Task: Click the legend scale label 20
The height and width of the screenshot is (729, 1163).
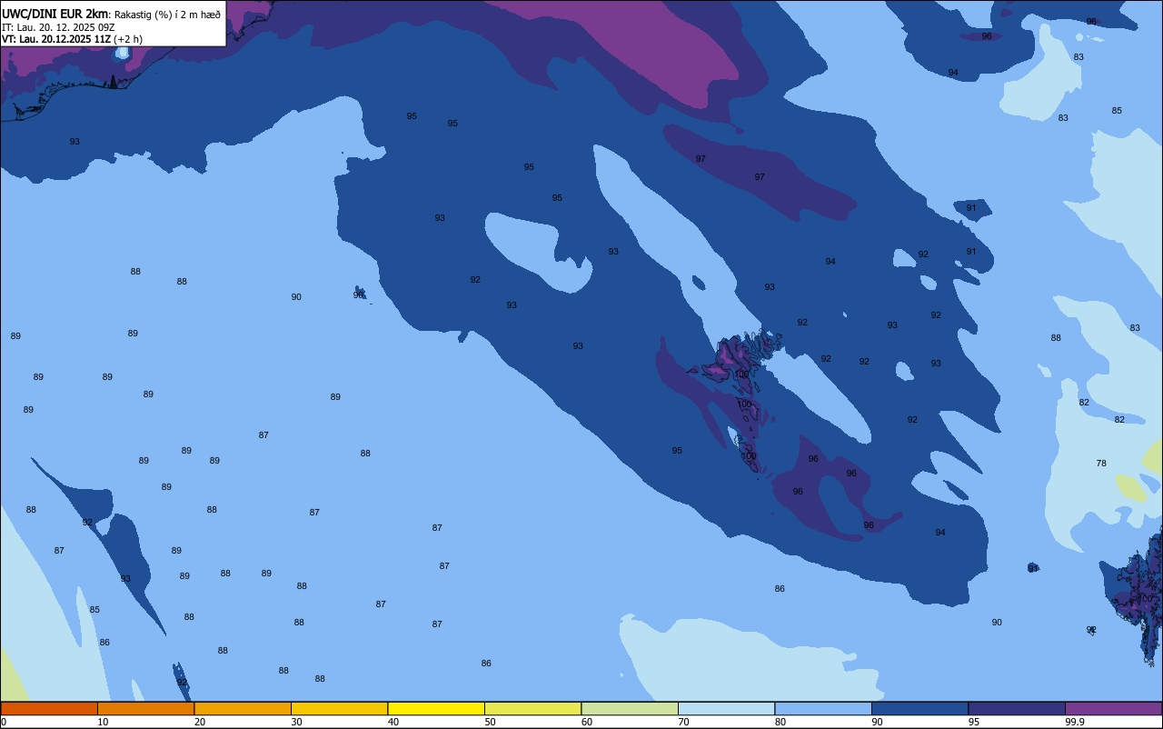Action: [200, 722]
